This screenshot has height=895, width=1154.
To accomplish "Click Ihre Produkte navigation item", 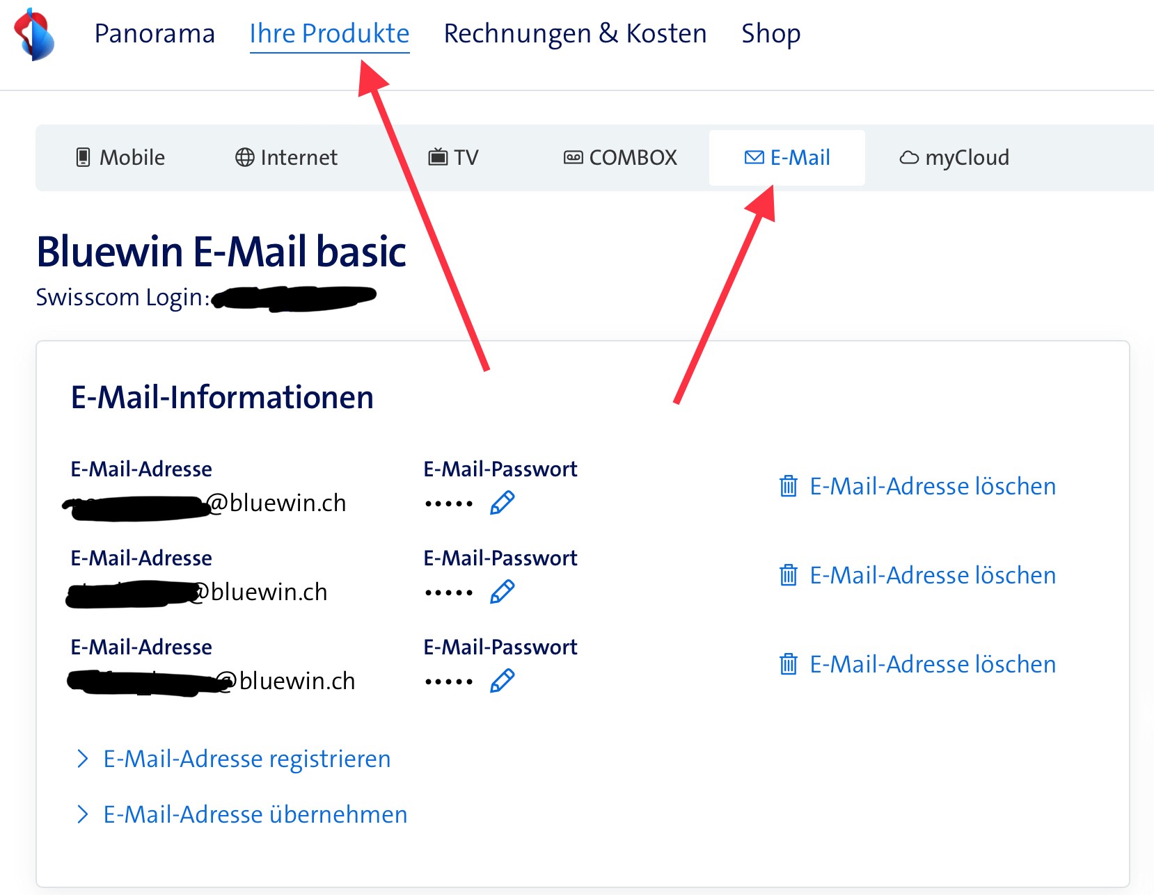I will (329, 33).
